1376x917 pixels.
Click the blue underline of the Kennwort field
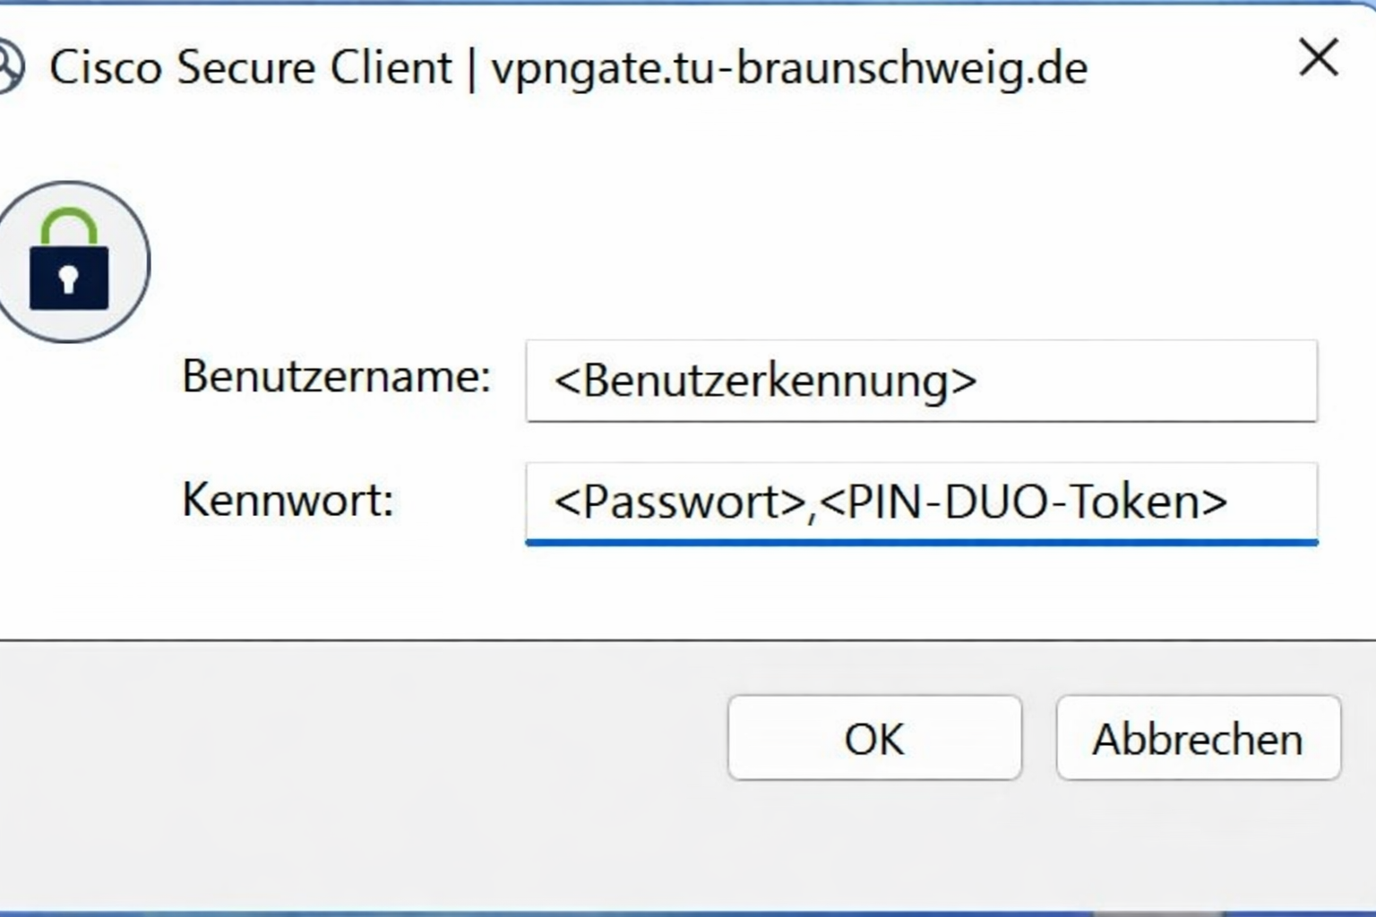[921, 541]
